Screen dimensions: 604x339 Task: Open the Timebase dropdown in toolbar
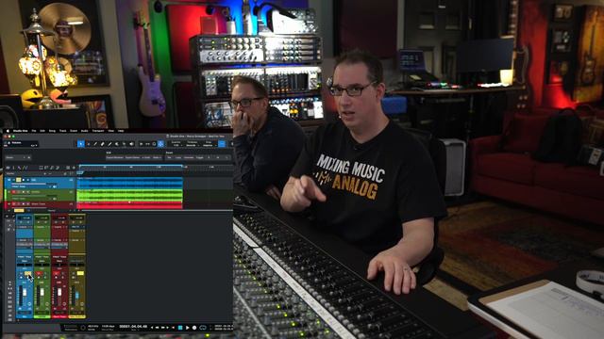(x=192, y=144)
